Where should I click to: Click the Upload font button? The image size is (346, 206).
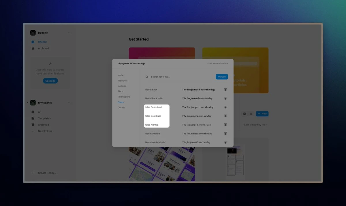click(222, 77)
